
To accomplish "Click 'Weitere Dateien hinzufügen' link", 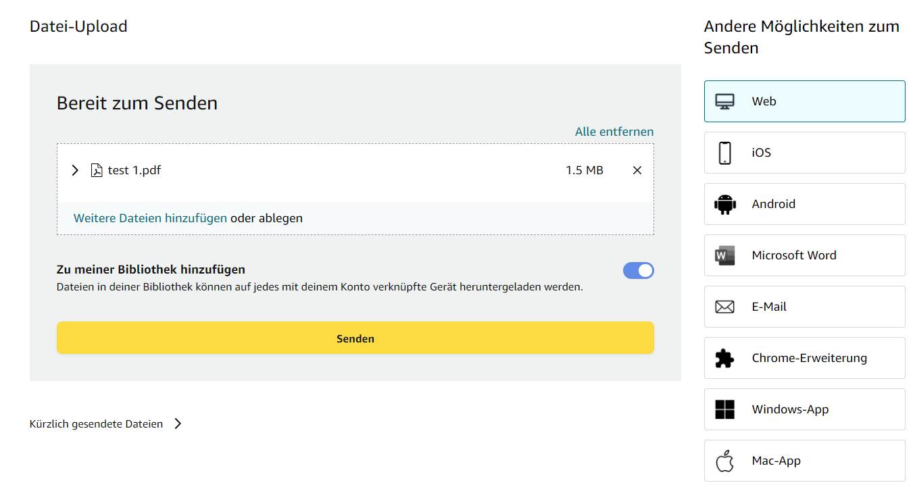I will 150,218.
